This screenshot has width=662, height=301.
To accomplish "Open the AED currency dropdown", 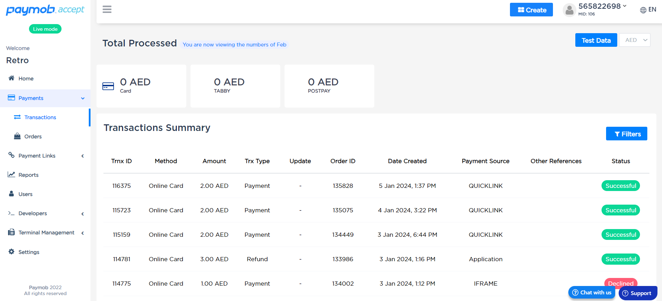I will 634,40.
